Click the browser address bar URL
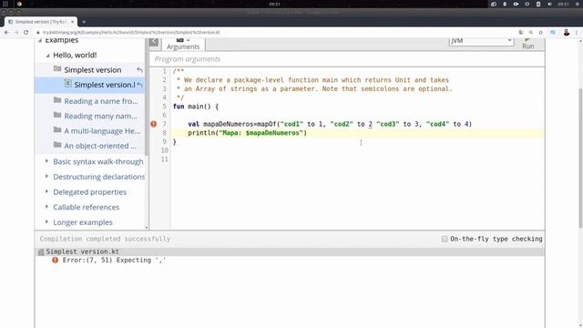 131,33
